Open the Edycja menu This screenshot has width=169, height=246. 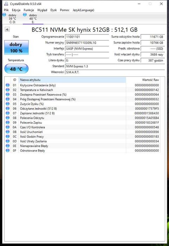16,10
